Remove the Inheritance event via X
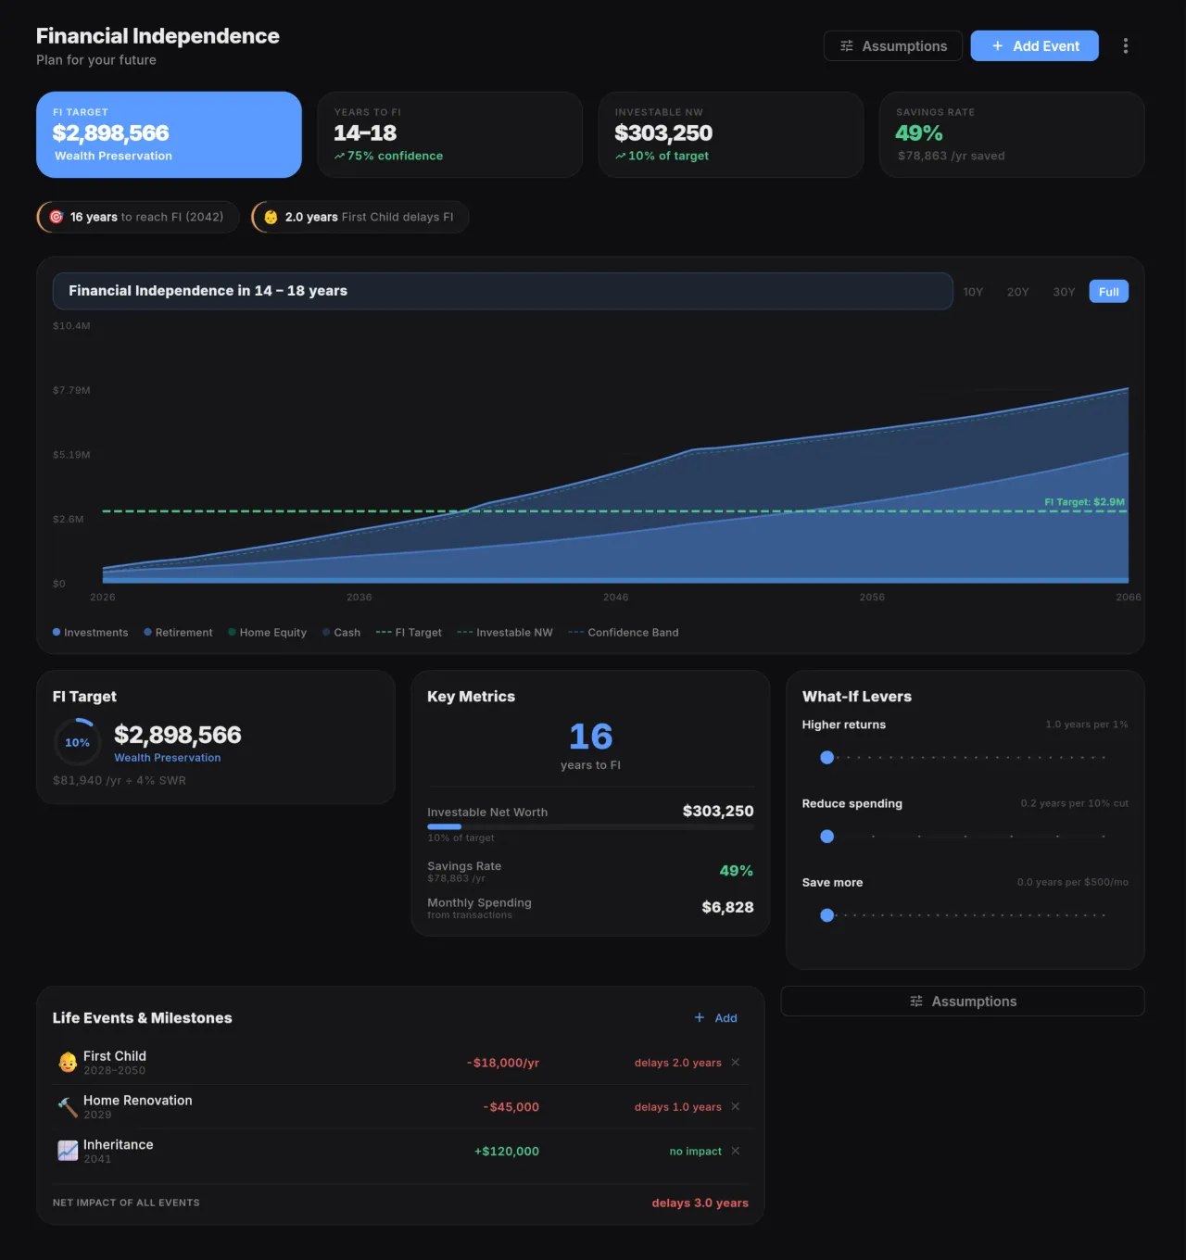 tap(736, 1152)
